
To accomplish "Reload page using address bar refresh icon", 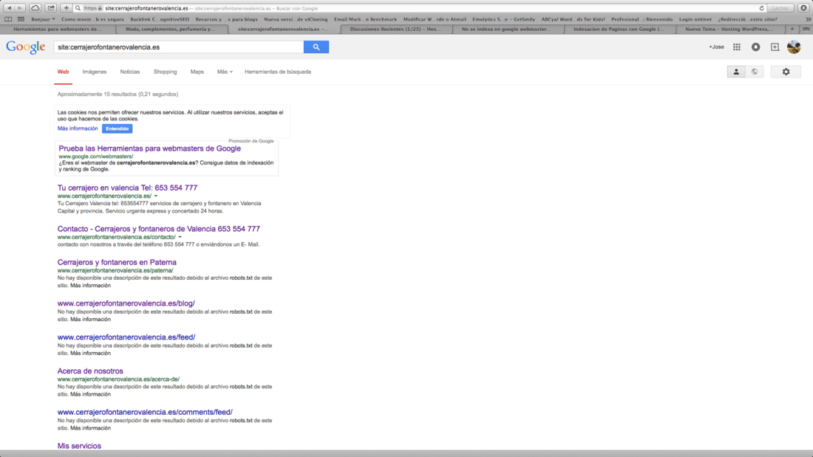I will [762, 8].
